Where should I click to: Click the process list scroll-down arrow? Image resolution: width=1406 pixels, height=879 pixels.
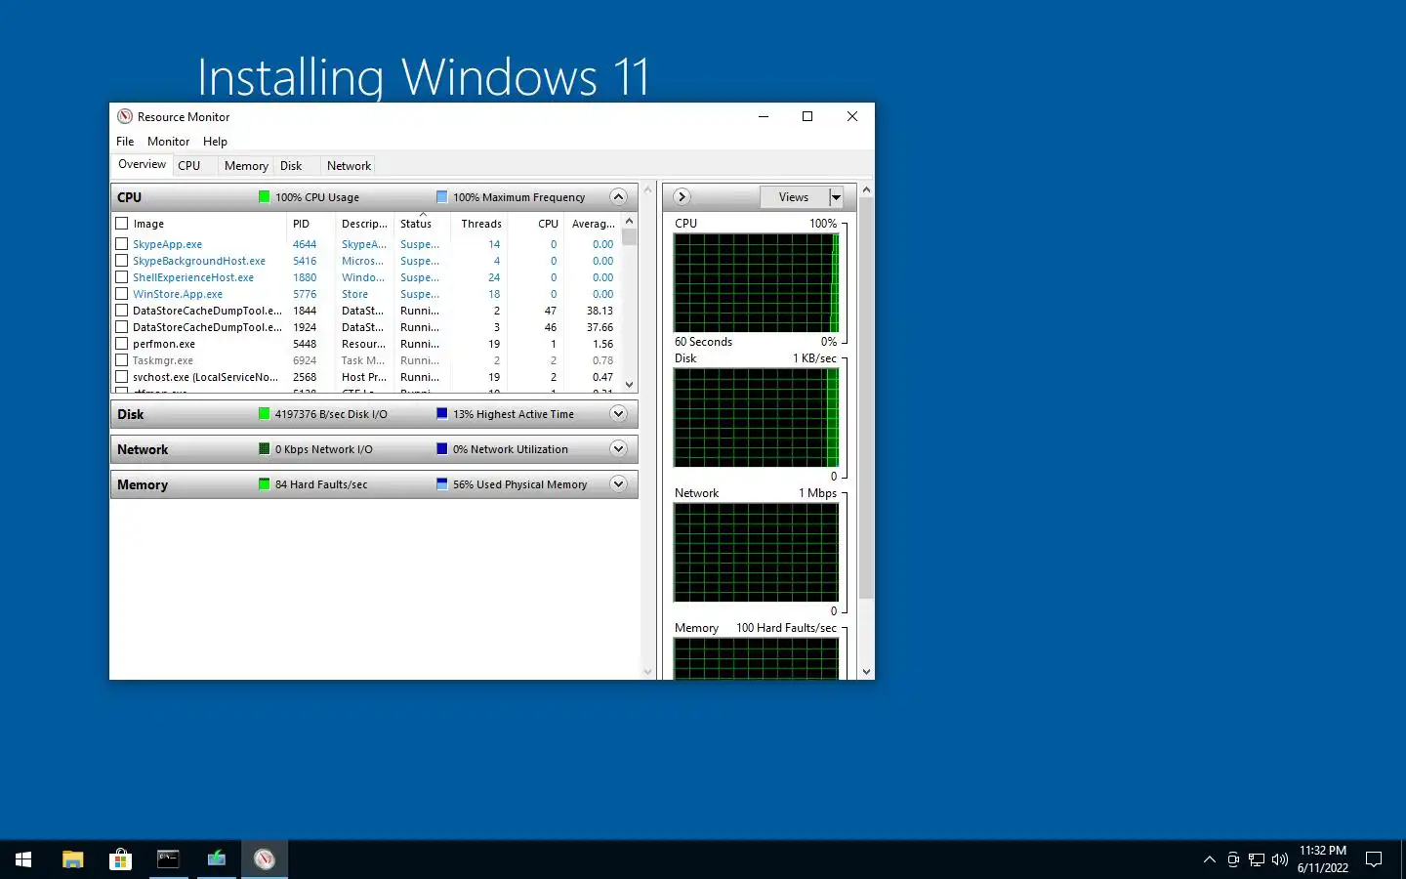click(x=630, y=385)
